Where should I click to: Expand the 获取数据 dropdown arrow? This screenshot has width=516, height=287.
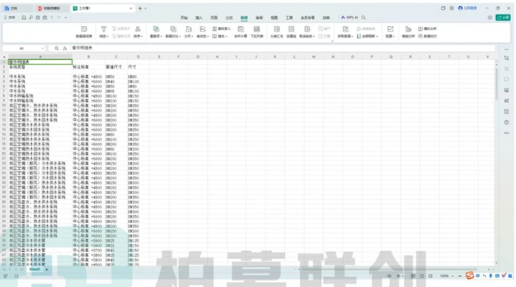click(x=352, y=36)
